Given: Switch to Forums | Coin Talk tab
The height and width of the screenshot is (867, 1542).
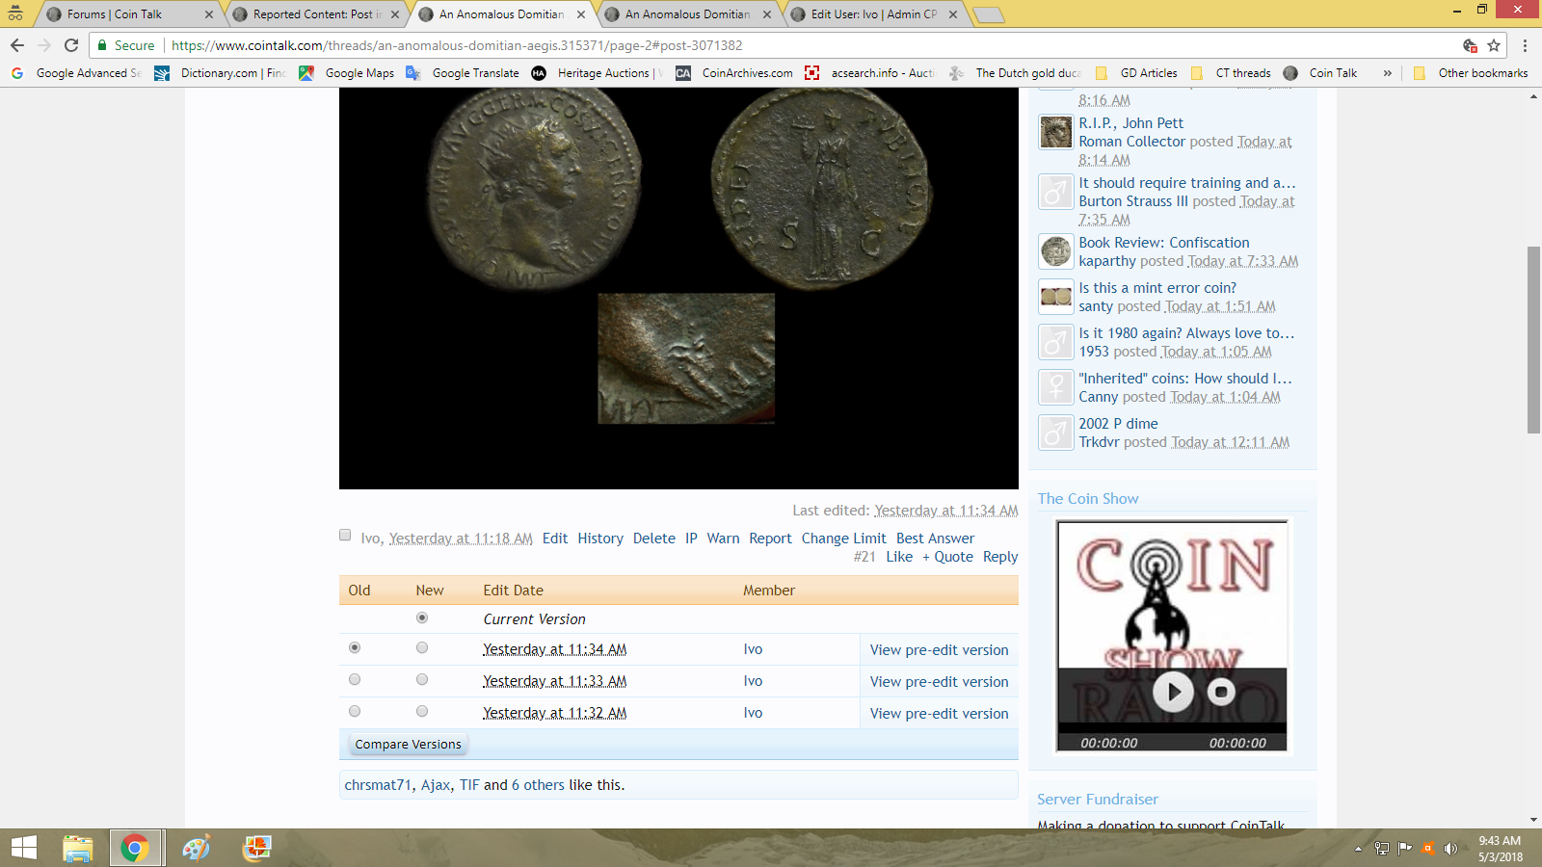Looking at the screenshot, I should click(127, 14).
